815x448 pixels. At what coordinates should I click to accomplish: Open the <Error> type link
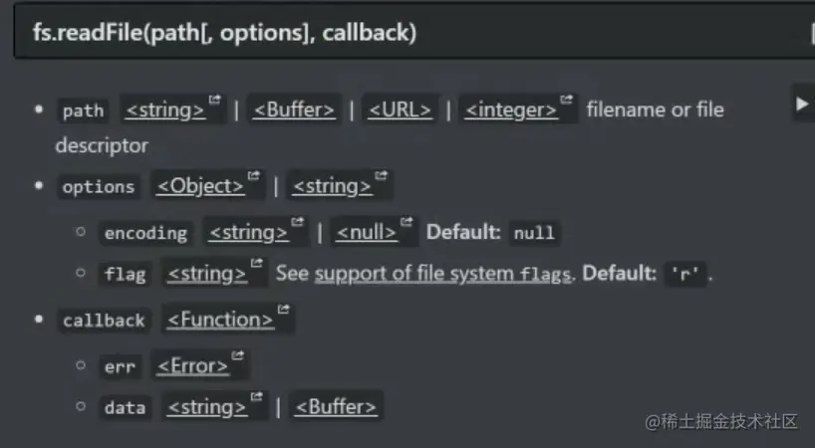(x=193, y=366)
